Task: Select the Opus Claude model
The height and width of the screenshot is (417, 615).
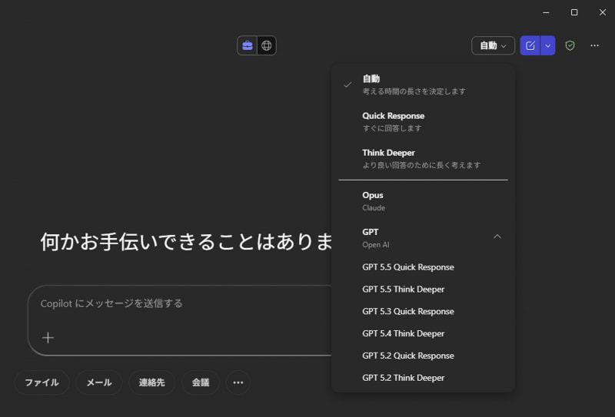Action: 423,201
